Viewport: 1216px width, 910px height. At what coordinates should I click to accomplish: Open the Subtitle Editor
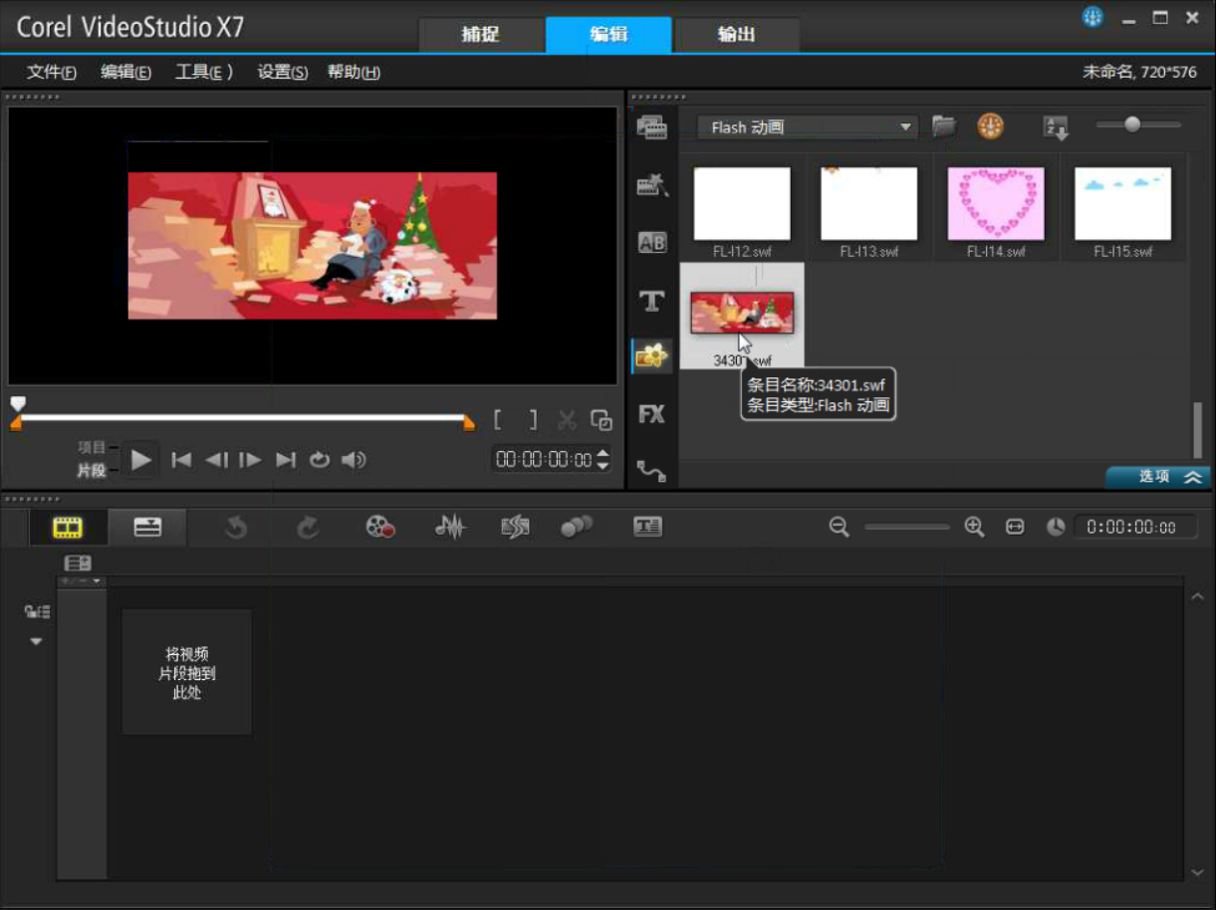[x=647, y=528]
